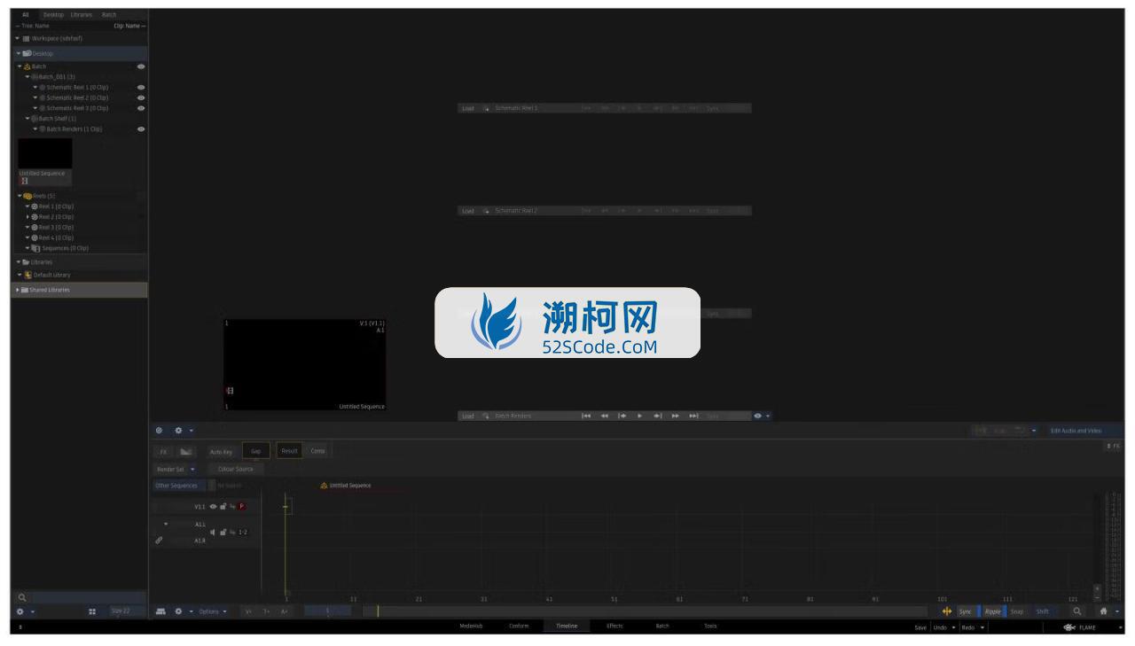This screenshot has width=1135, height=646.
Task: Switch to the Conform tab
Action: [519, 627]
